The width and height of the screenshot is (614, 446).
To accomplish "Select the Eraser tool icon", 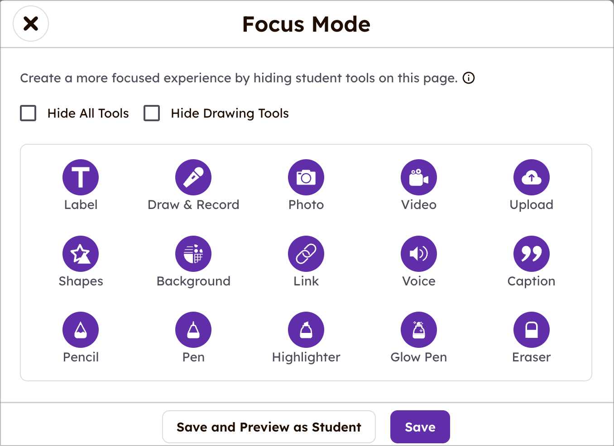I will pyautogui.click(x=532, y=330).
